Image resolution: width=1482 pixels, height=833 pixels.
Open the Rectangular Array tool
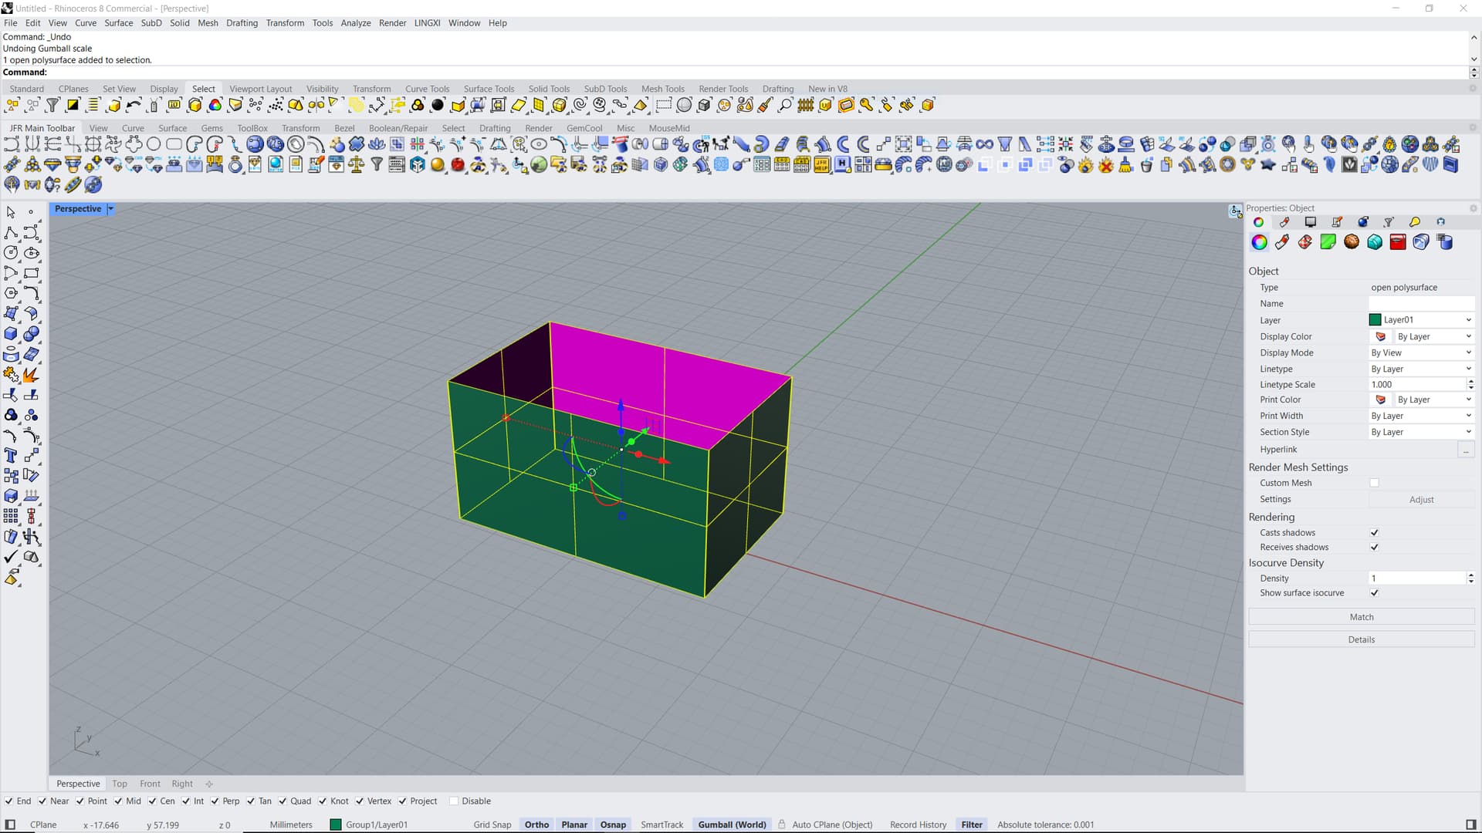[11, 516]
